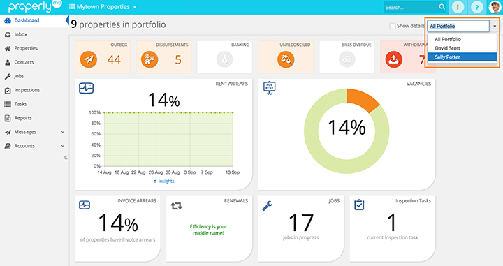Open the 17 jobs in progress
Image resolution: width=503 pixels, height=266 pixels.
300,223
